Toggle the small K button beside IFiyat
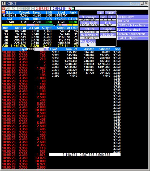Image resolution: width=150 pixels, height=171 pixels. (32, 49)
